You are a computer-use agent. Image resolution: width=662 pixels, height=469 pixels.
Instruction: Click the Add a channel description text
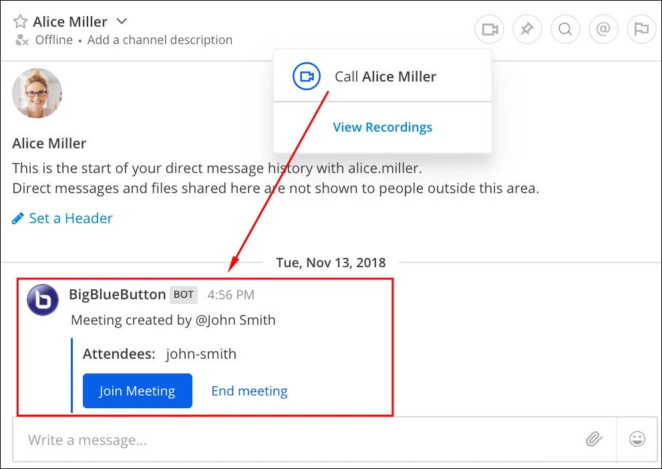(160, 39)
